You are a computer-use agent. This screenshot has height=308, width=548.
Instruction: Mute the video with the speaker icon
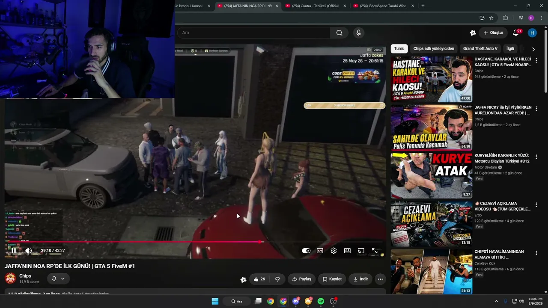click(28, 251)
